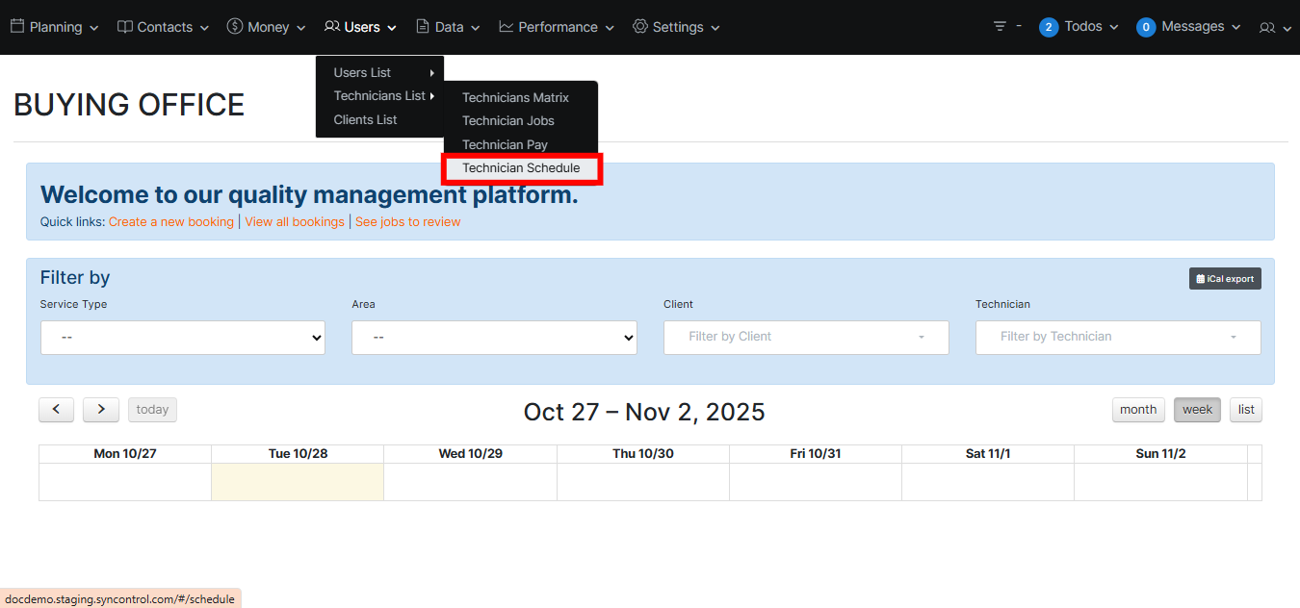Open the Money dollar menu

266,27
